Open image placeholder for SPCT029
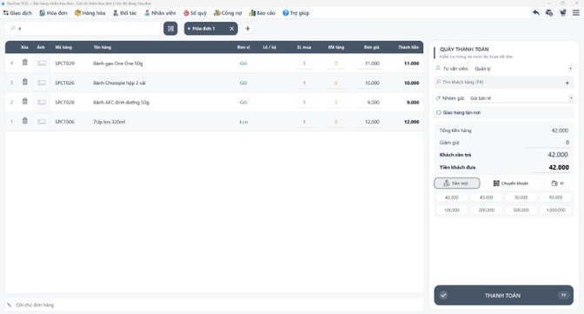The width and height of the screenshot is (584, 314). click(x=42, y=63)
